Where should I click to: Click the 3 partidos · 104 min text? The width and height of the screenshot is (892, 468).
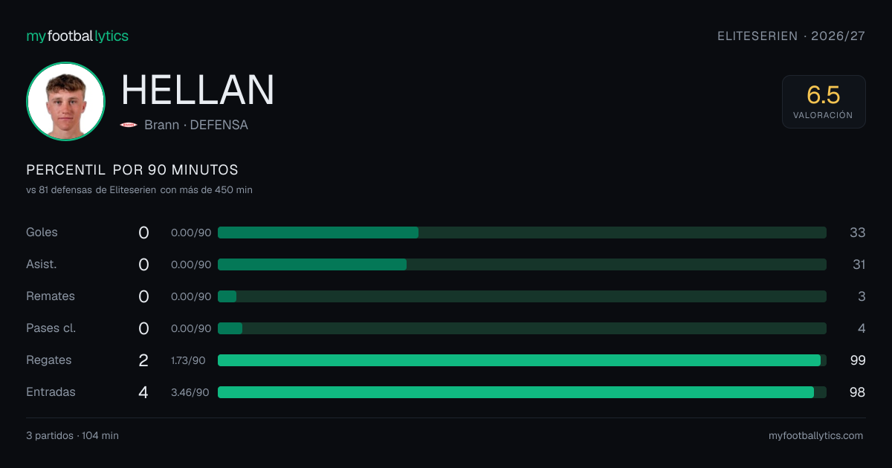pyautogui.click(x=72, y=436)
